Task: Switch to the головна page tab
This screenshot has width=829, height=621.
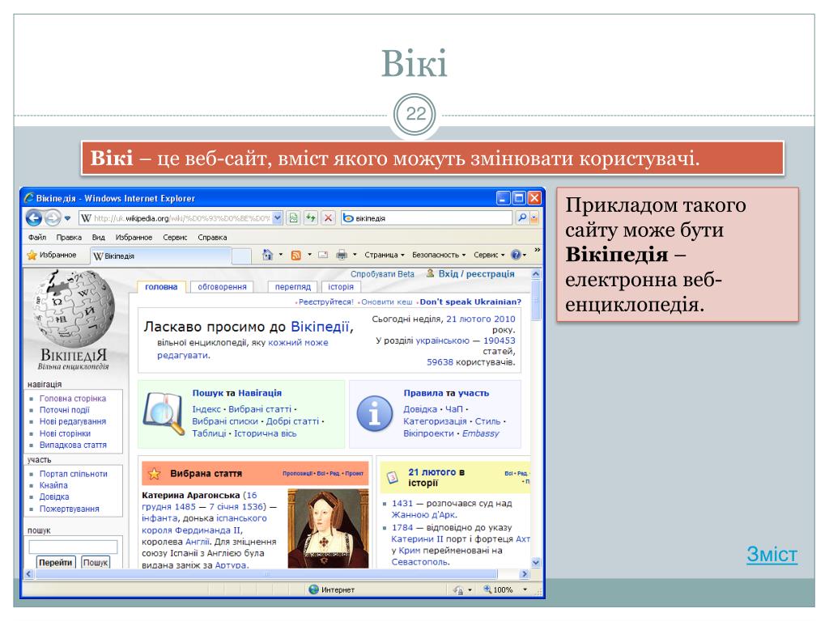Action: (161, 287)
